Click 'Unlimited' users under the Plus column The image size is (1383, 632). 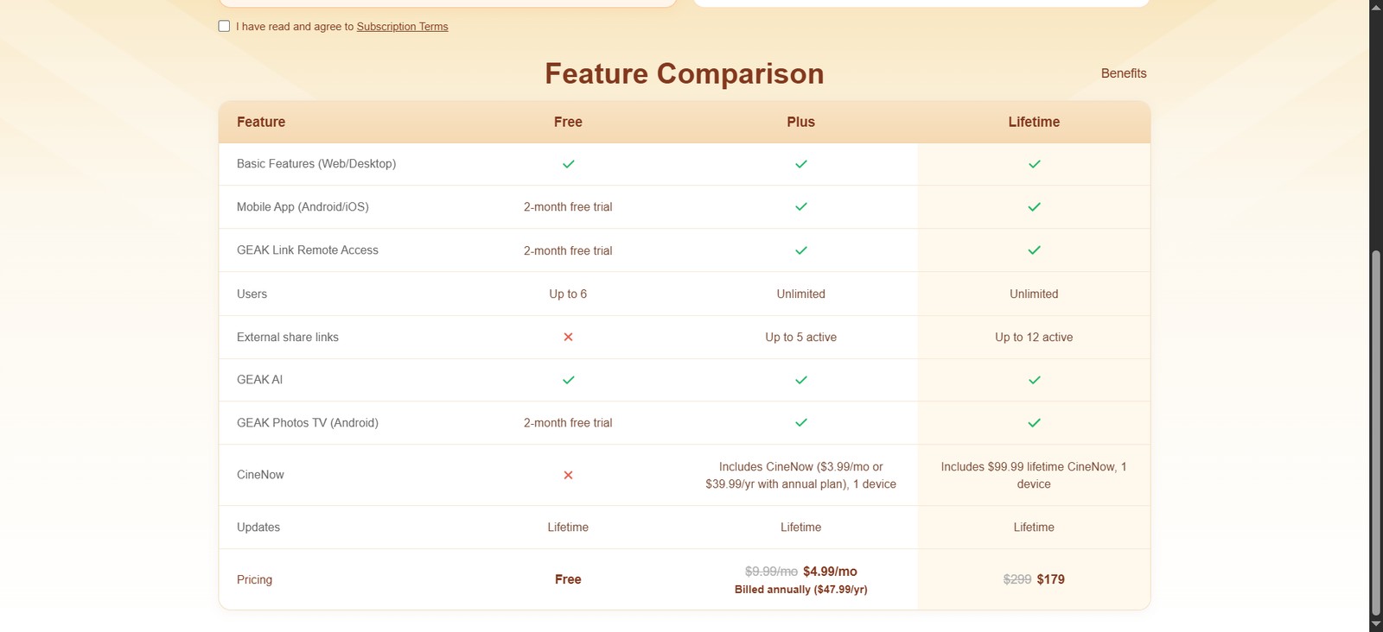801,294
